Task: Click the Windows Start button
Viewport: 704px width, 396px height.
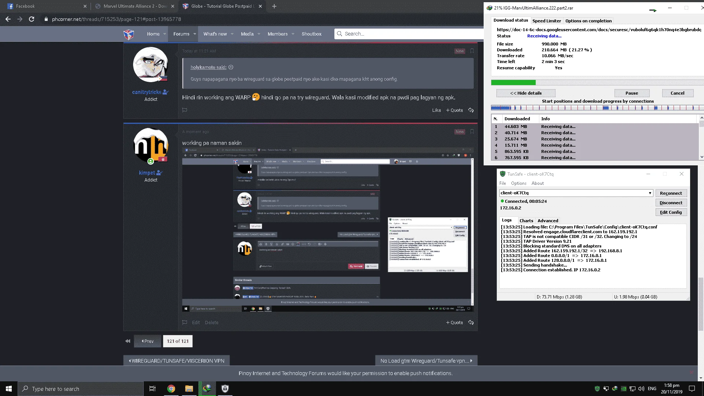Action: (9, 389)
